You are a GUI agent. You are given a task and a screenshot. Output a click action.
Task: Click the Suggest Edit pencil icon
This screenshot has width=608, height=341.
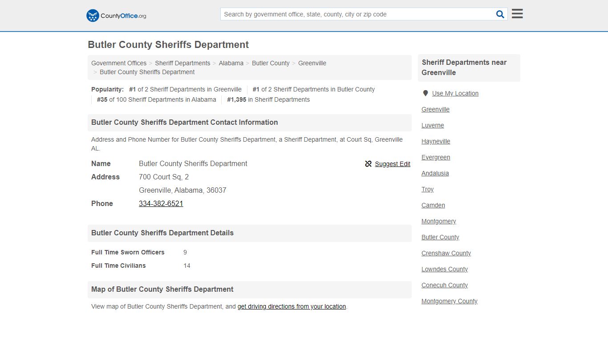(368, 164)
